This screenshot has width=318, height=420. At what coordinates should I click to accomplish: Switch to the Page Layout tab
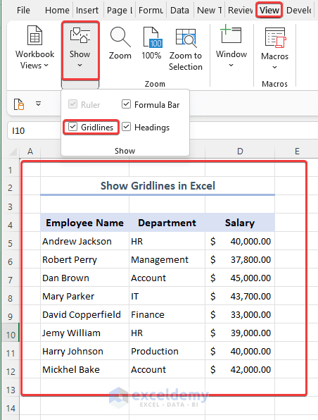coord(120,10)
